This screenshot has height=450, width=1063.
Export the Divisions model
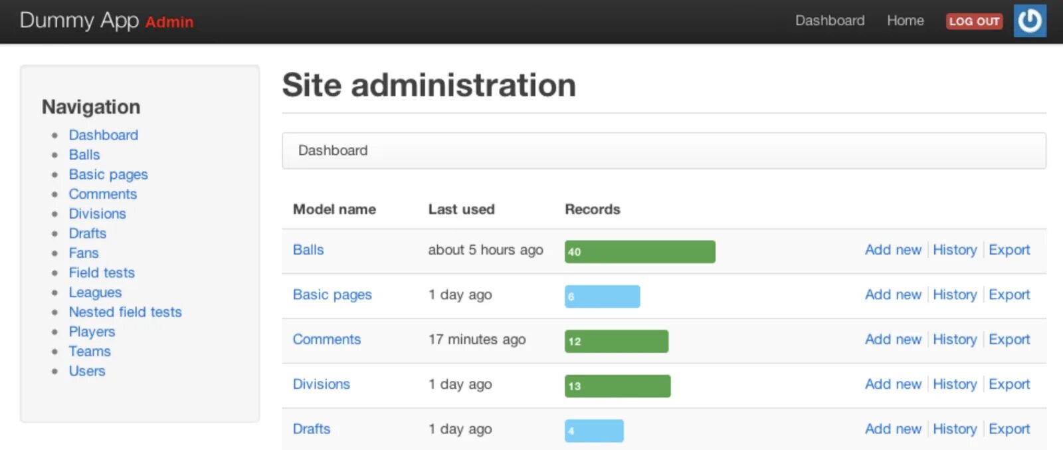1009,384
